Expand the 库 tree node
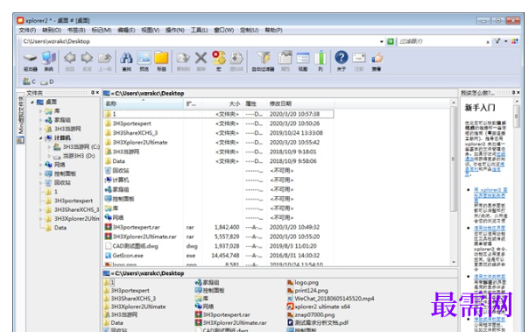 pos(40,111)
